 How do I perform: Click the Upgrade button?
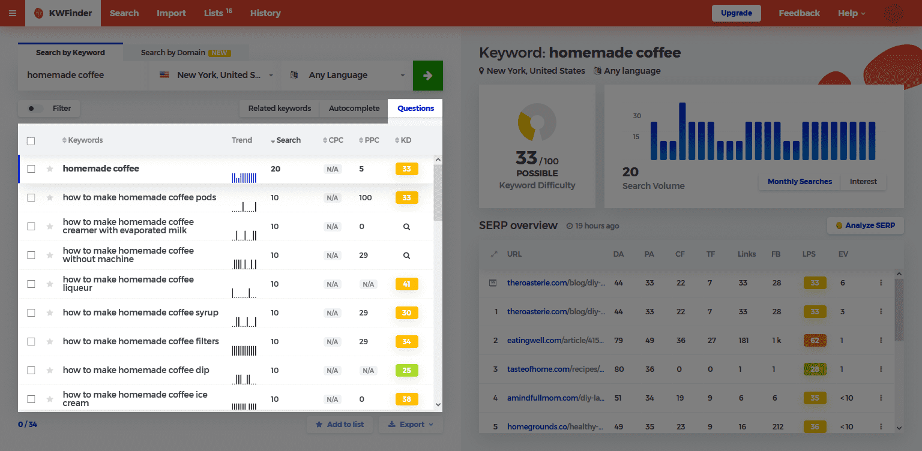(737, 13)
